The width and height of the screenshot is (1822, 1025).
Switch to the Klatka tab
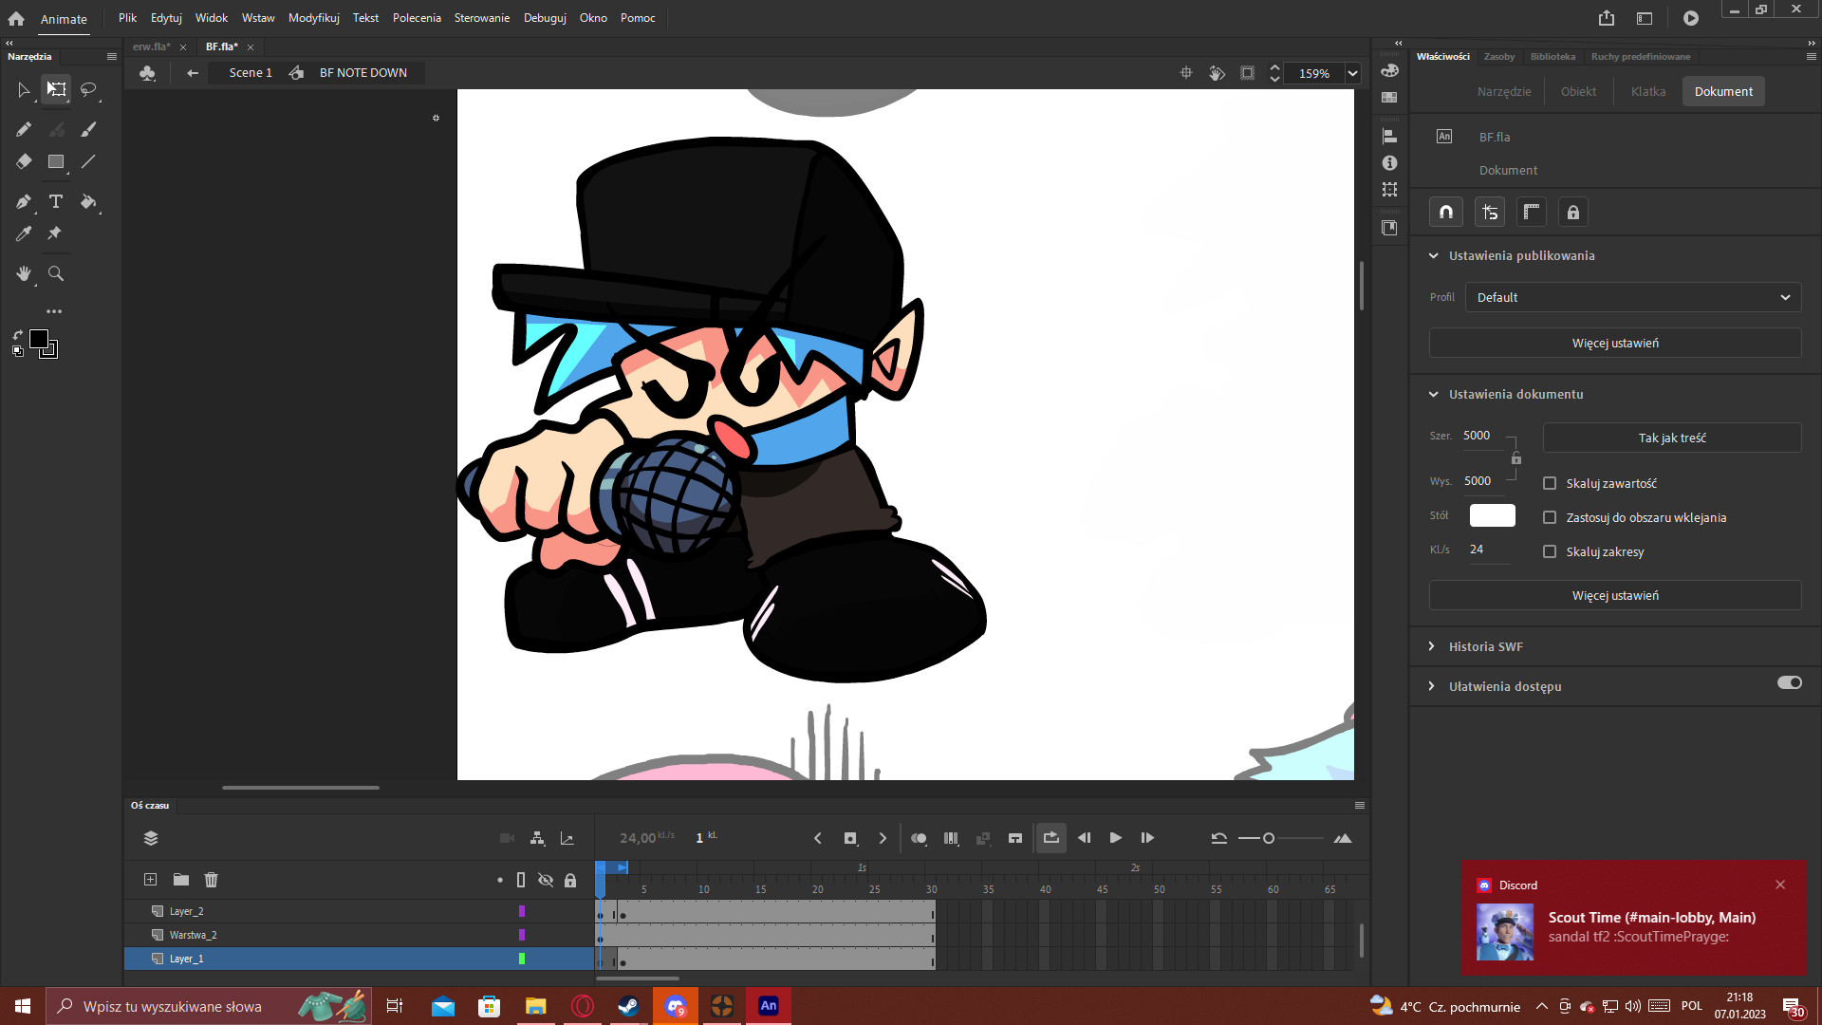tap(1648, 91)
